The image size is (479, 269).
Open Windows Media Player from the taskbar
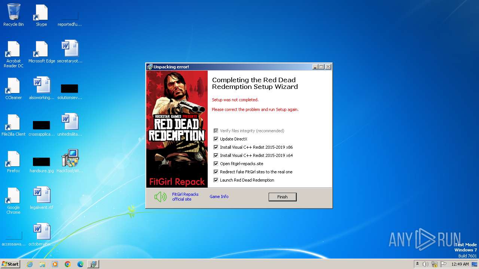point(55,264)
